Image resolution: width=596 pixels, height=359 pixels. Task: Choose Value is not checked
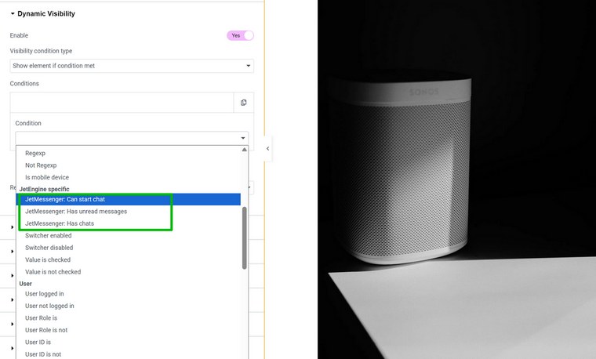[129, 272]
